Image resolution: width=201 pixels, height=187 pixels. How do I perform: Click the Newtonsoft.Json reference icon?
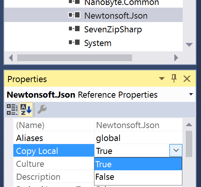click(x=74, y=15)
